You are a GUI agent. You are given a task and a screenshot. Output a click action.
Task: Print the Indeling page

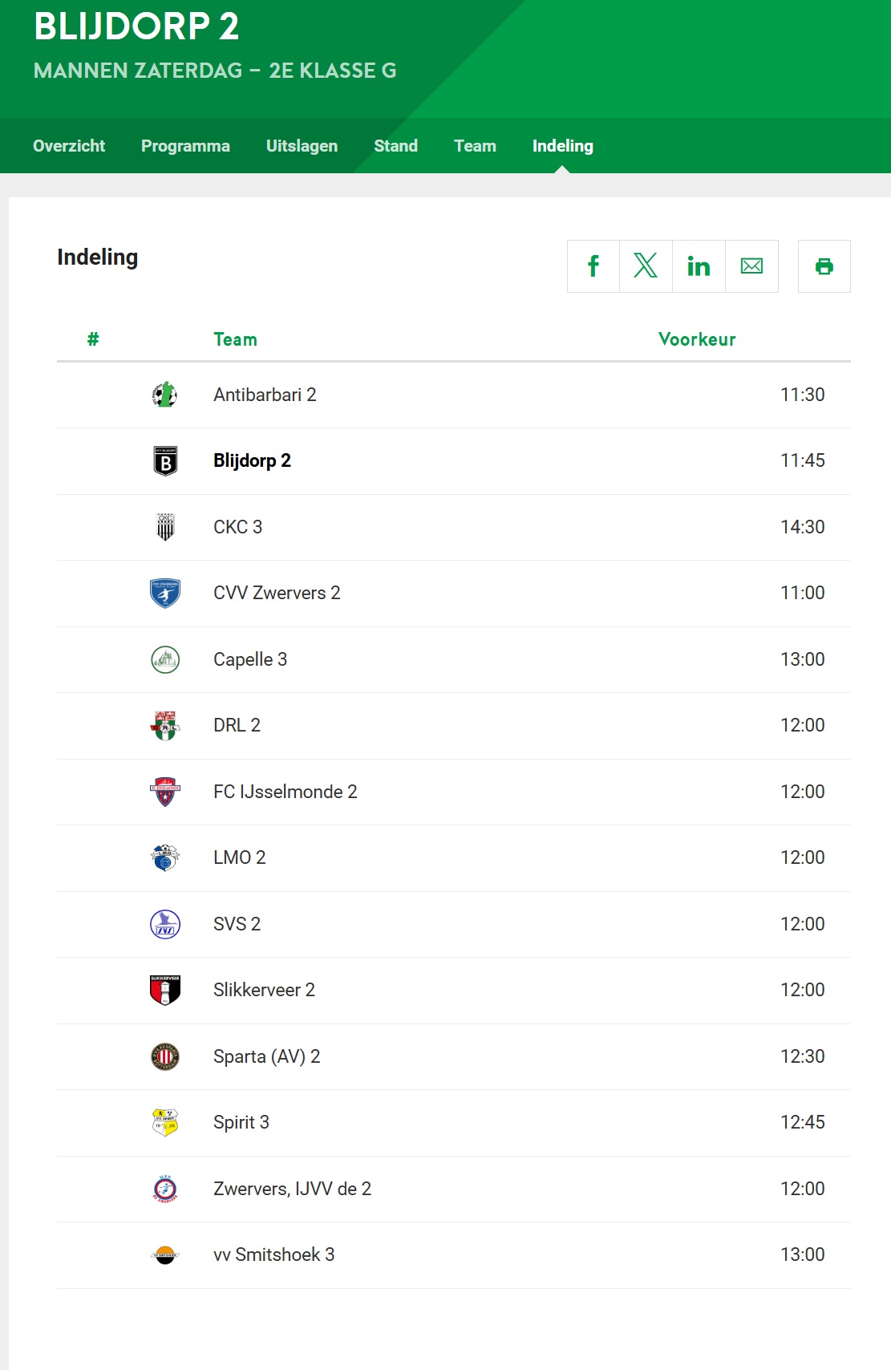[824, 266]
